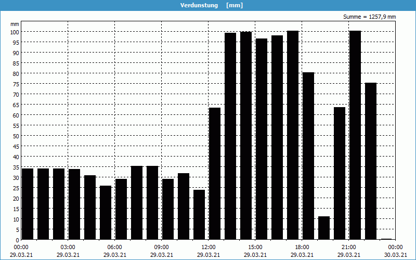Select the 80 mm bar starting at 18:00

click(x=308, y=156)
